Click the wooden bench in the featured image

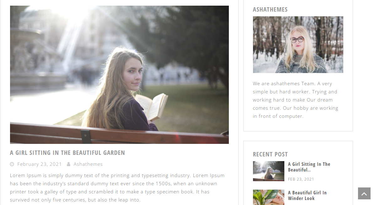click(x=119, y=134)
